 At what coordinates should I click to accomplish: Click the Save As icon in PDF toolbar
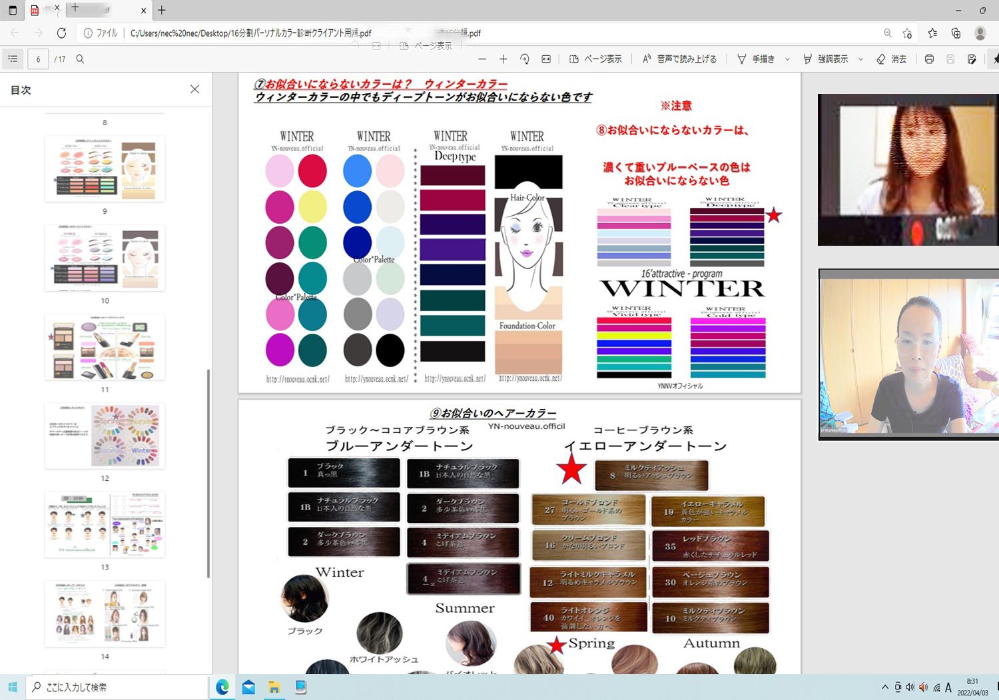[972, 59]
